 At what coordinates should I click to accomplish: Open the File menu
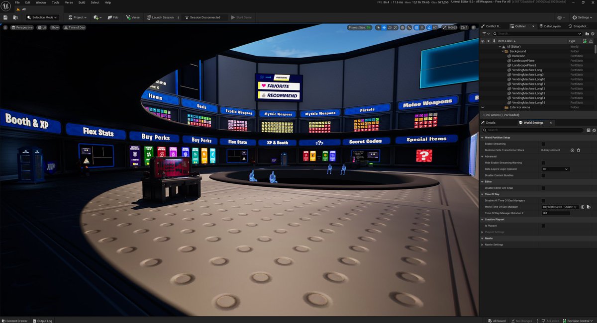click(17, 2)
